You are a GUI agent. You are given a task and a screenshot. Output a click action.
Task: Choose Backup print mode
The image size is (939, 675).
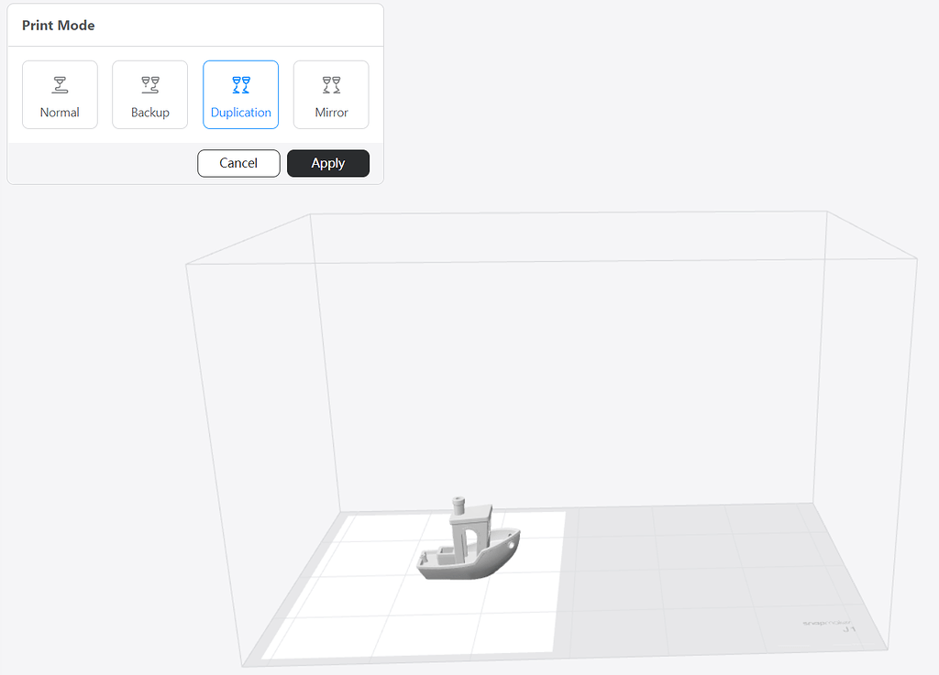point(149,94)
